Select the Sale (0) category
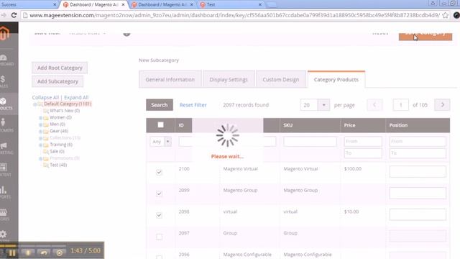460x259 pixels. coord(57,152)
